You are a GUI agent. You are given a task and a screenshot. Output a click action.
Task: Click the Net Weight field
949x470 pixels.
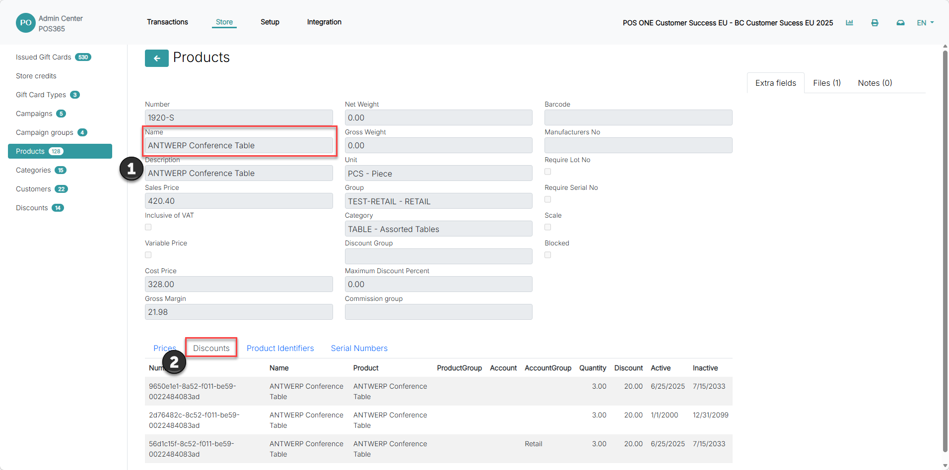point(439,117)
